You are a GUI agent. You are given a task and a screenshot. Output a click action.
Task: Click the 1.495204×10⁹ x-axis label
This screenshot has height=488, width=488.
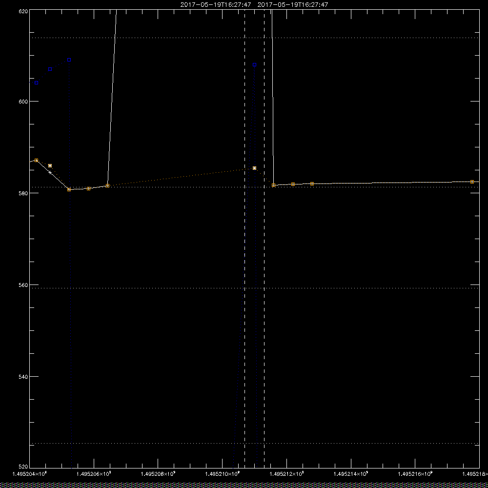click(x=30, y=474)
